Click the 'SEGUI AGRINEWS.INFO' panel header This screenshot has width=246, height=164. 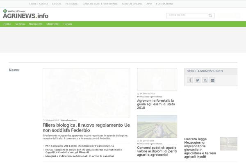211,71
